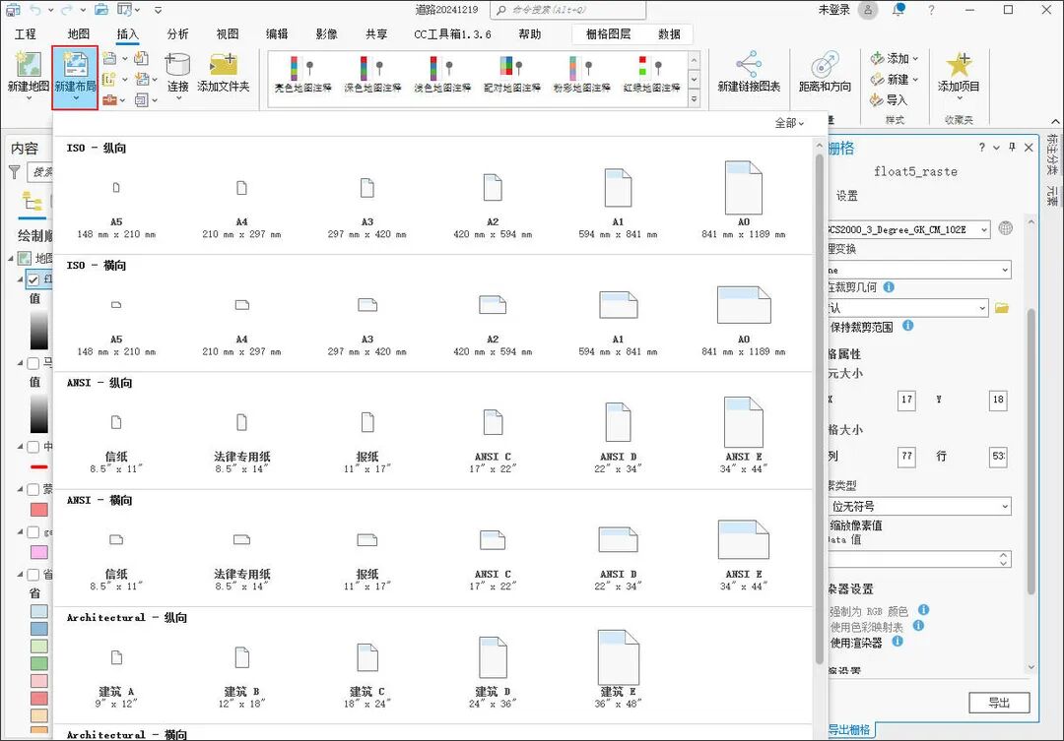Open the 工程 (Project) ribbon tab
This screenshot has width=1064, height=741.
(25, 33)
